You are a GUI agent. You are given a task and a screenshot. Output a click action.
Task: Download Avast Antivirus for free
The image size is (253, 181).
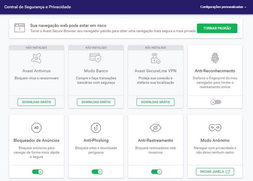pyautogui.click(x=37, y=102)
